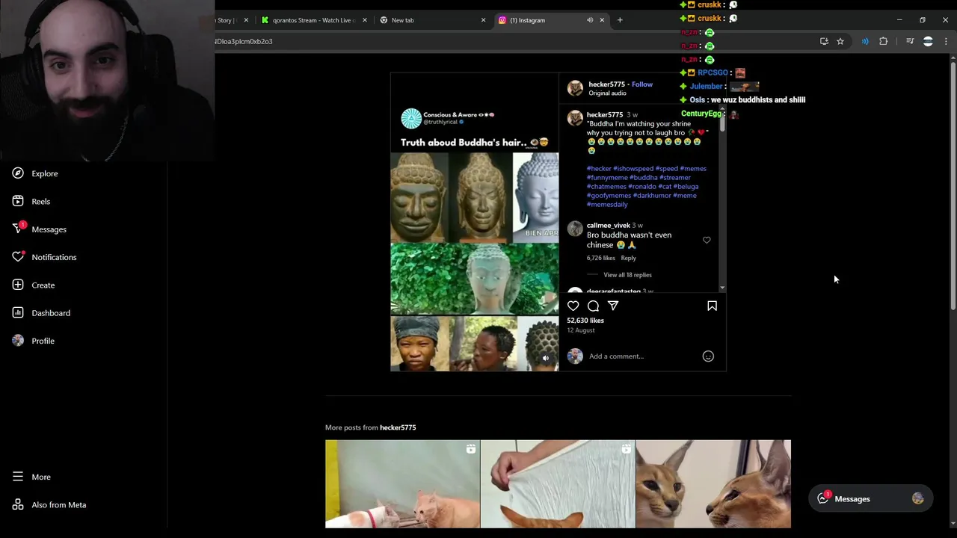The width and height of the screenshot is (957, 538).
Task: Close the qorantos Stream tab
Action: coord(365,20)
